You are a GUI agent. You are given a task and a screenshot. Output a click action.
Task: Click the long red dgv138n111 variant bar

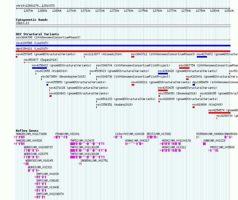[123, 51]
